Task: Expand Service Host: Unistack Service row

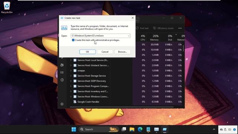Action: pos(71,66)
